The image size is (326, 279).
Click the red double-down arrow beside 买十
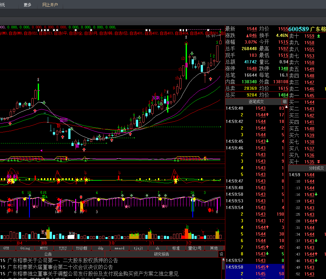click(x=318, y=162)
